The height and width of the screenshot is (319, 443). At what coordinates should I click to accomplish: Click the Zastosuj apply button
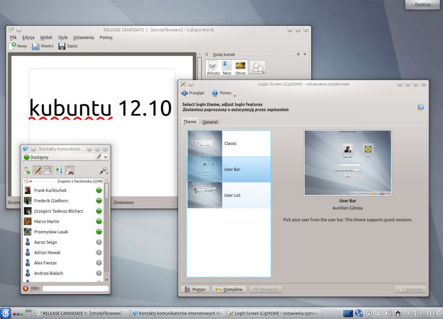tap(410, 289)
